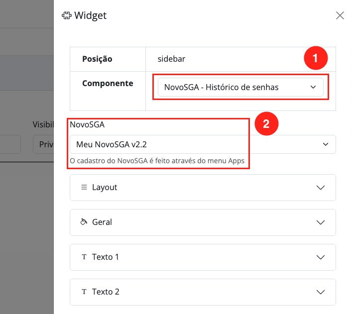The width and height of the screenshot is (352, 314).
Task: Click the Geral paint bucket icon
Action: 84,222
